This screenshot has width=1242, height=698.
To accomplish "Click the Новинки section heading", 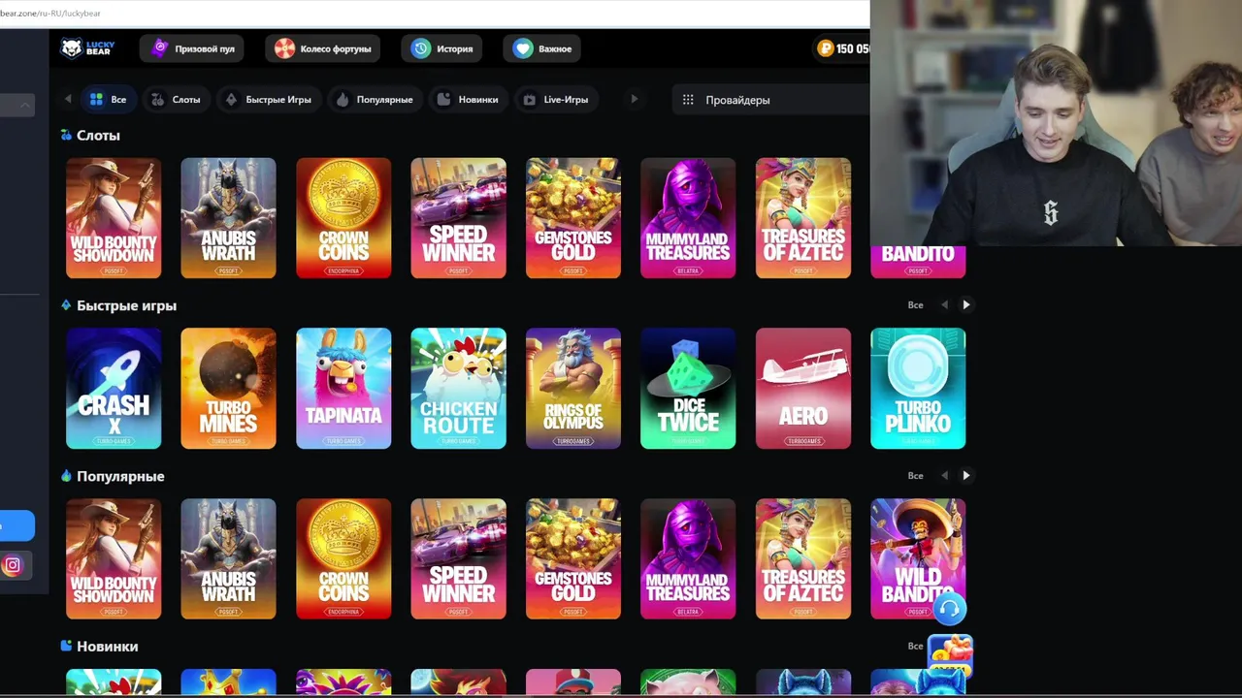I will pyautogui.click(x=107, y=647).
